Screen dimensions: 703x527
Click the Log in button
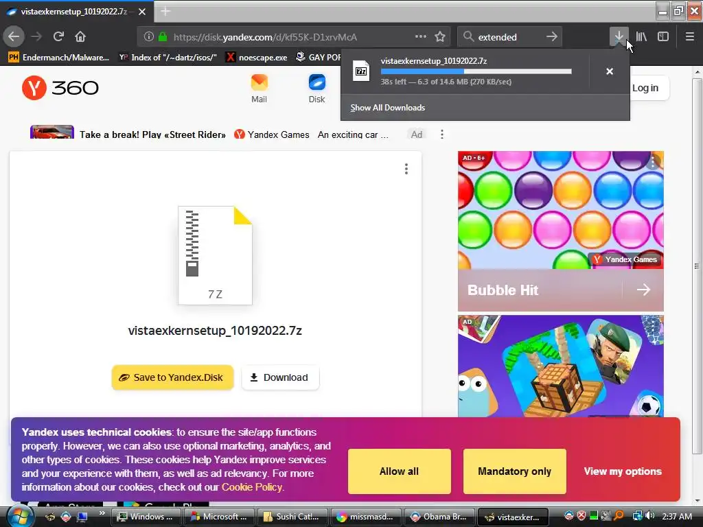pos(645,88)
